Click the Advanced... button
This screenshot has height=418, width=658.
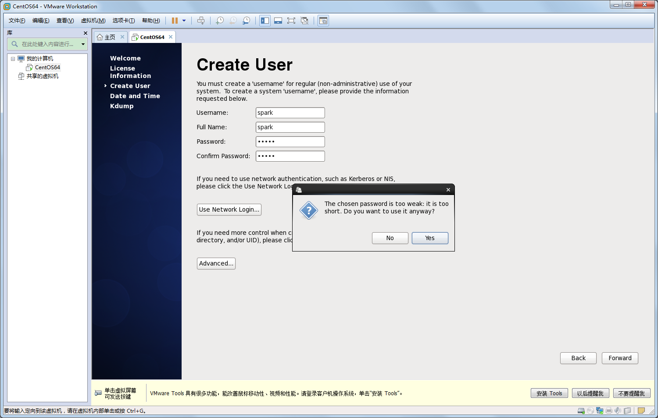(216, 263)
